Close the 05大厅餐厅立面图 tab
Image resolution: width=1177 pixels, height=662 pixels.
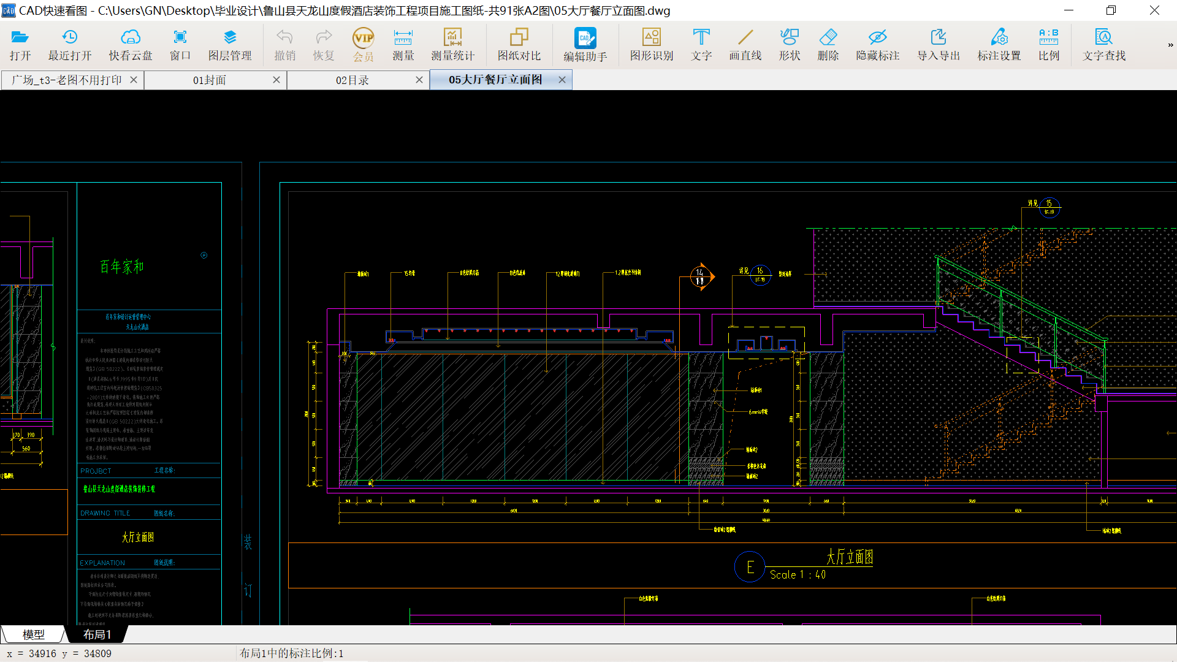point(562,80)
